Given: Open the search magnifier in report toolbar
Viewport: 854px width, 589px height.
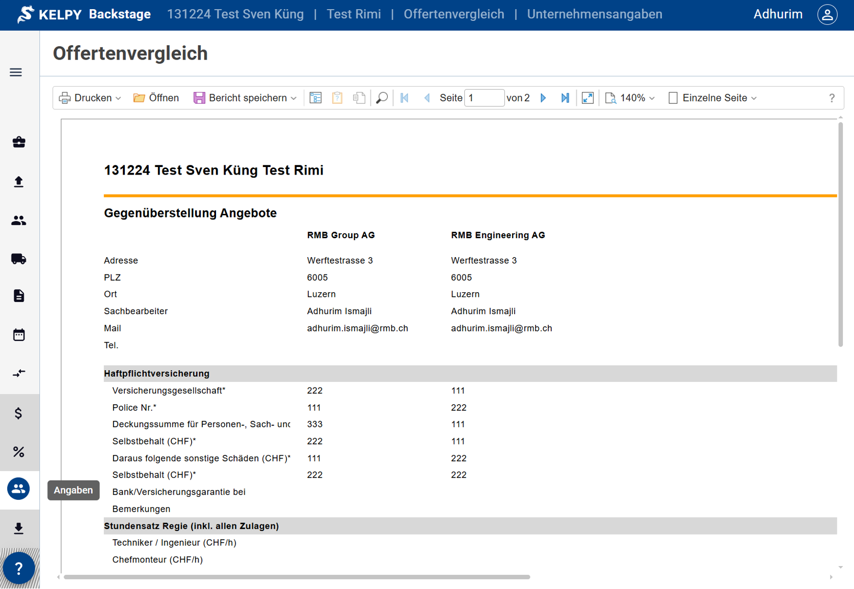Looking at the screenshot, I should (x=382, y=98).
